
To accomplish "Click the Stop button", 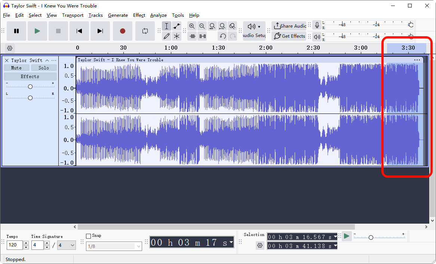I will coord(58,31).
